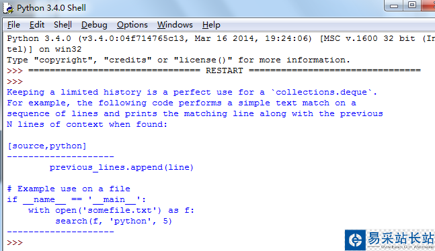Open the Edit menu

coord(37,25)
